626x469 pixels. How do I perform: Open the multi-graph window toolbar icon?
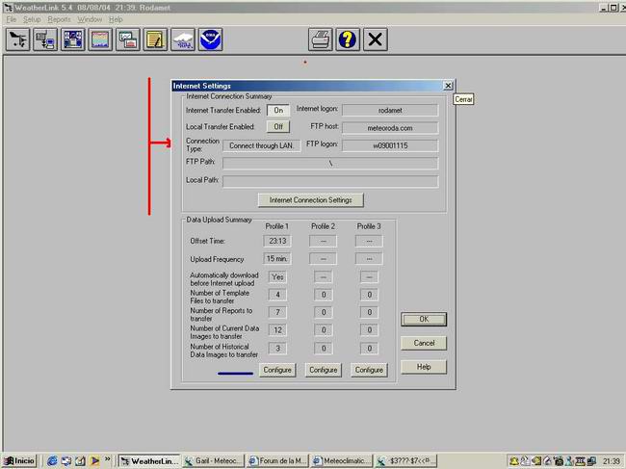[128, 39]
